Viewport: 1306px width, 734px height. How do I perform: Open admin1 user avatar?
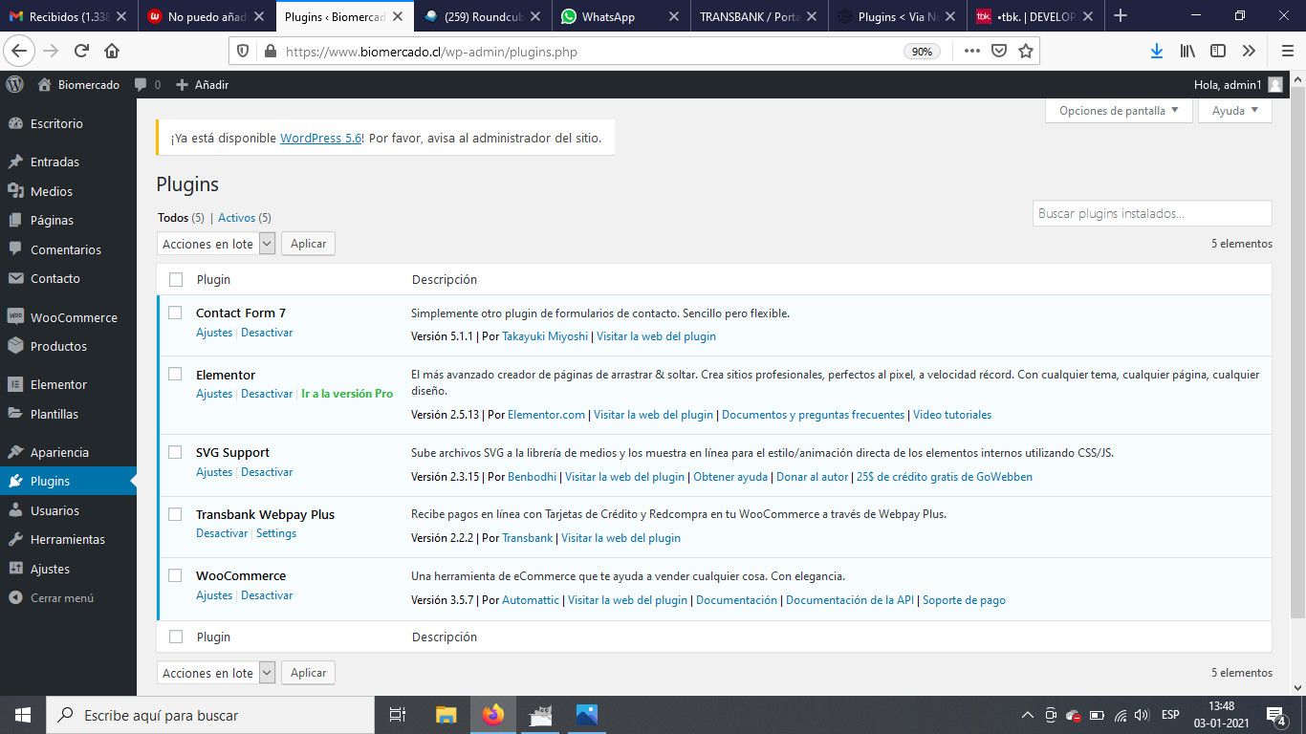(1275, 85)
